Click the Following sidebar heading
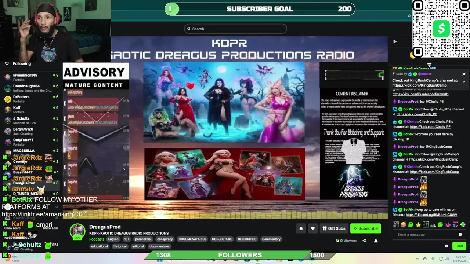 pos(22,64)
